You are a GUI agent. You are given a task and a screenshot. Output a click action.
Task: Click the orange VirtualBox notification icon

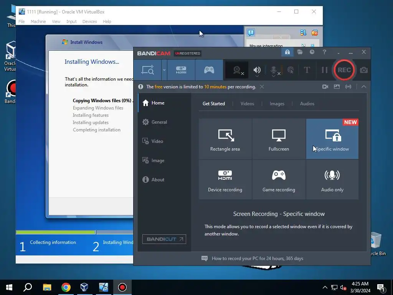315,33
